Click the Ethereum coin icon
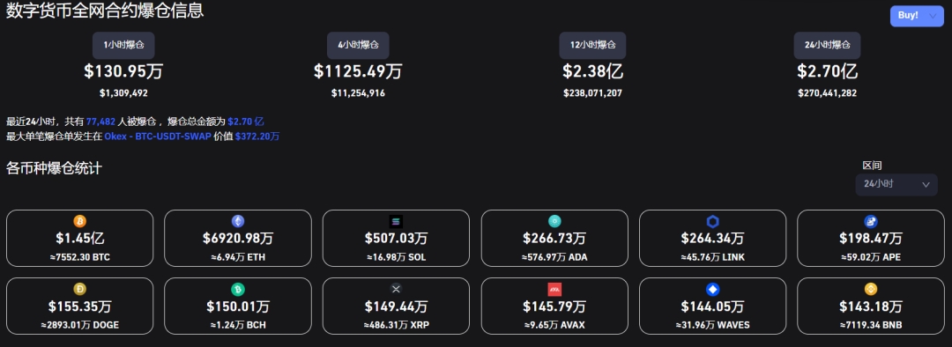 [238, 221]
